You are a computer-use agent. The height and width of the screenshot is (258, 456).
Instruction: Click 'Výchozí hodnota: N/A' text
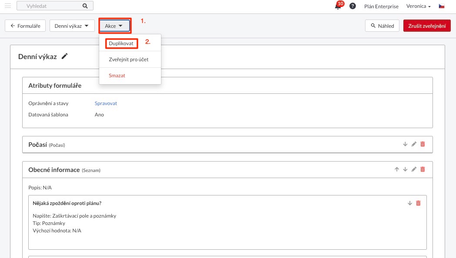(x=57, y=231)
